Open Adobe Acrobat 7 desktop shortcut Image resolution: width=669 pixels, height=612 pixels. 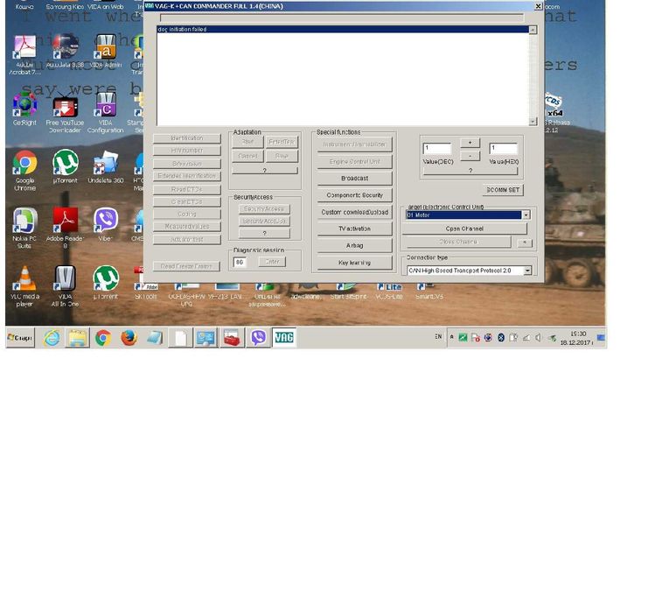(24, 53)
